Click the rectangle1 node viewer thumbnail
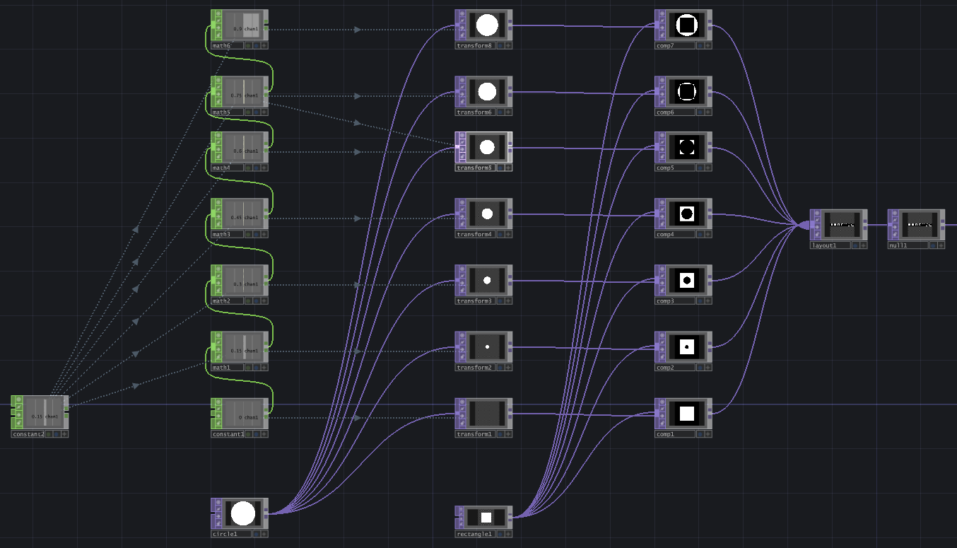 tap(486, 517)
